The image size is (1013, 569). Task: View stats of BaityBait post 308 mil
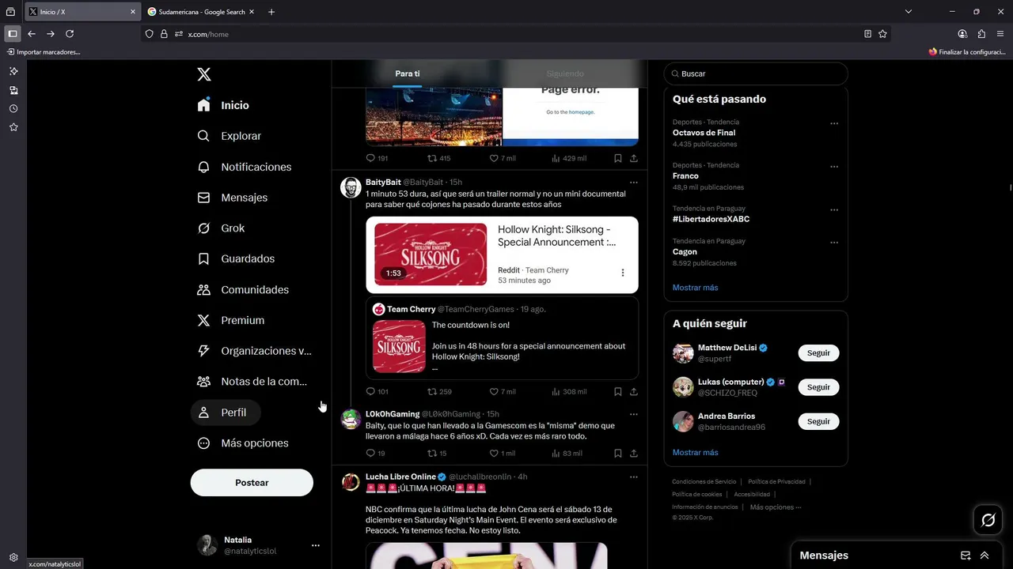tap(568, 391)
